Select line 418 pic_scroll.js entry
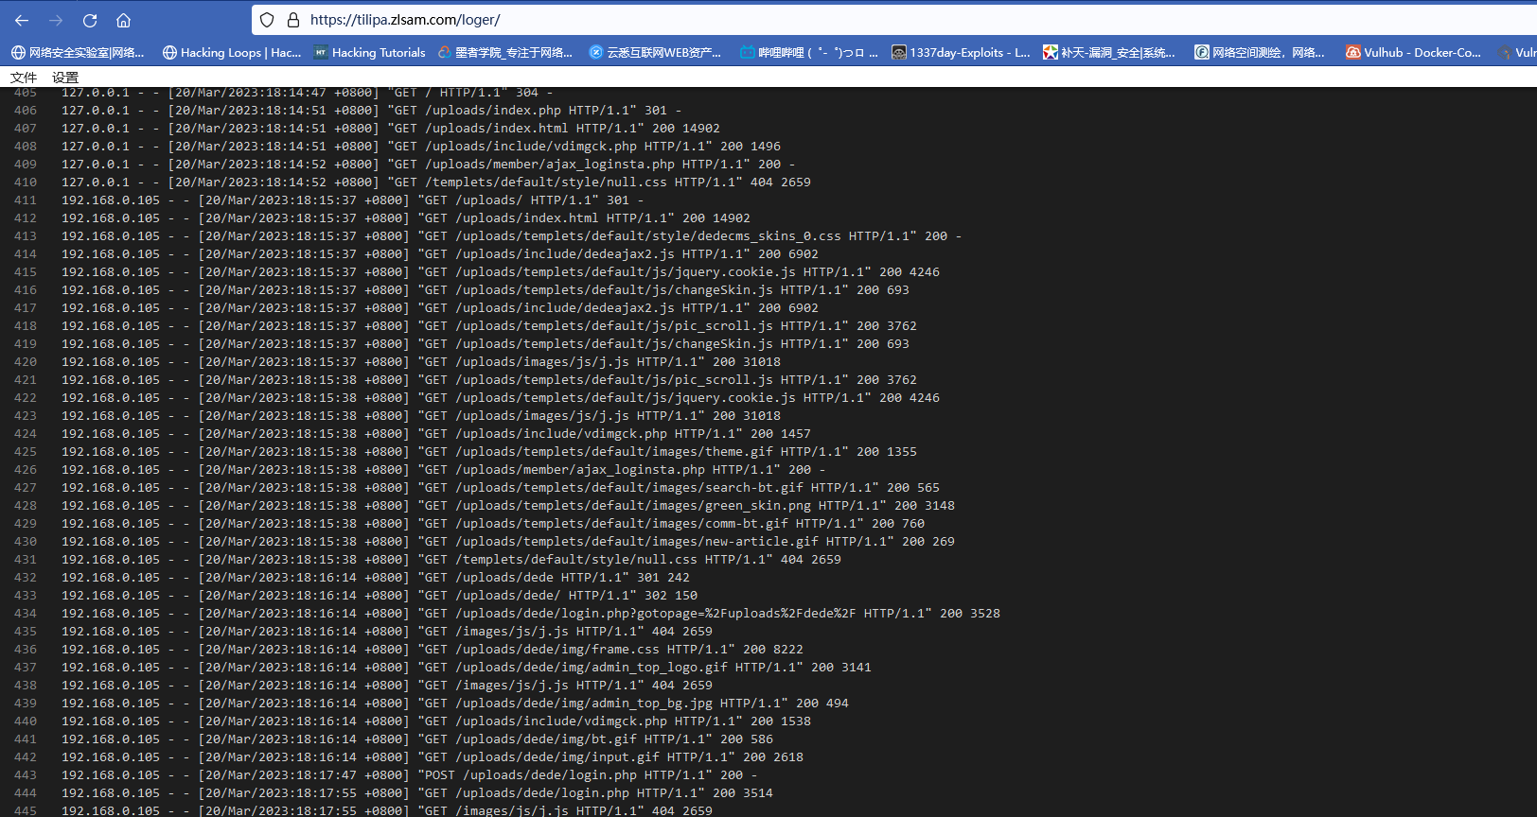The width and height of the screenshot is (1537, 817). point(489,326)
